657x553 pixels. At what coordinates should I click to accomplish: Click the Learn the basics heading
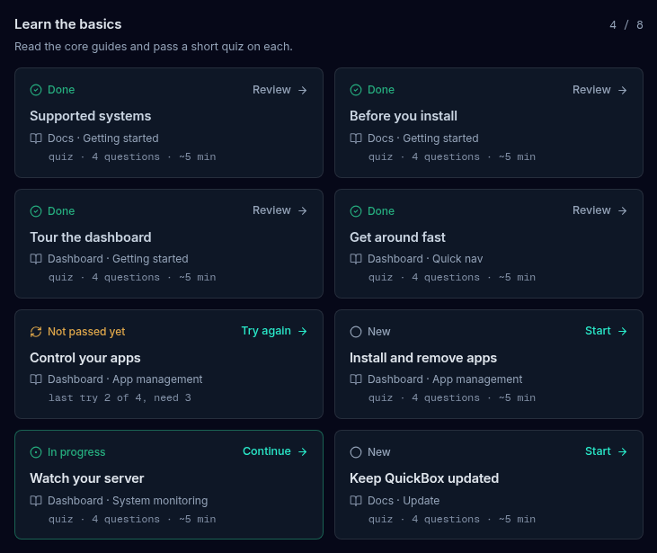coord(68,24)
